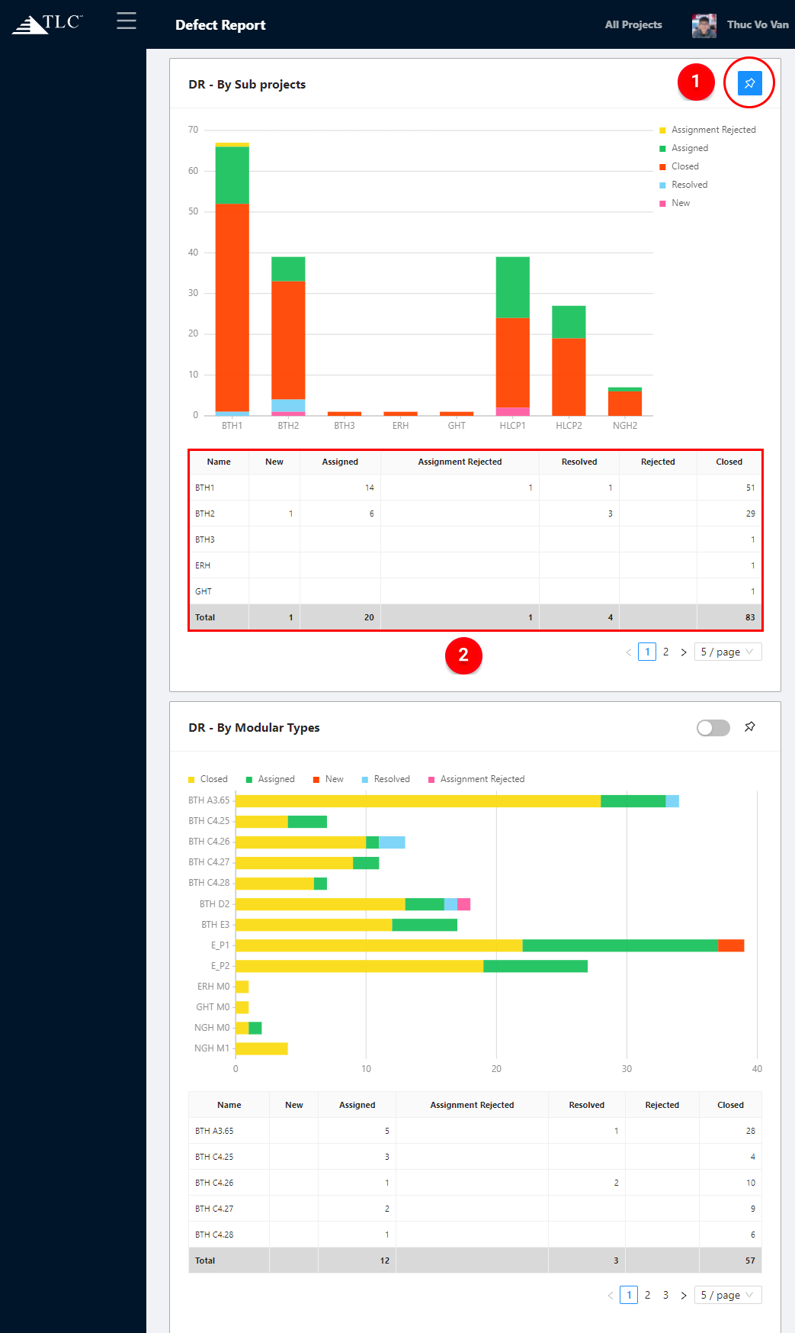Image resolution: width=795 pixels, height=1333 pixels.
Task: Open the 5 / page dropdown for Sub projects
Action: pos(727,652)
